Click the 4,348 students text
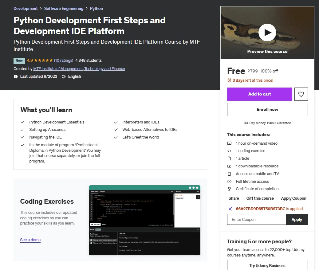Viewport: 319px width, 270px height. coord(89,61)
